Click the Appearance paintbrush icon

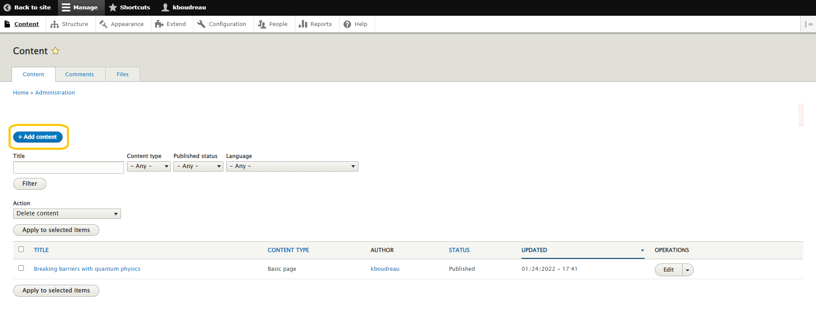pos(103,24)
